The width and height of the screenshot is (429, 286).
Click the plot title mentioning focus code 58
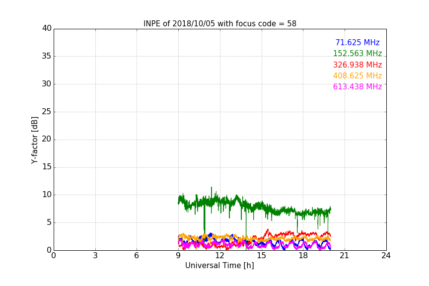click(219, 23)
